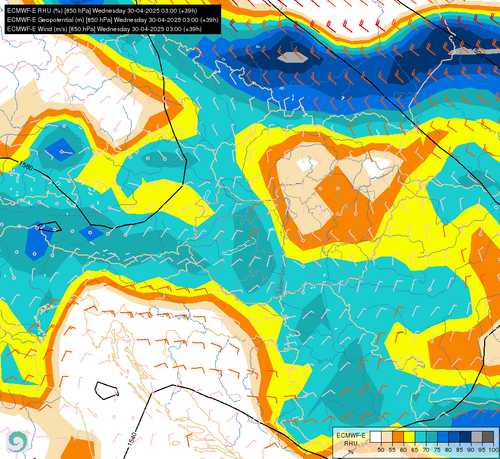500x459 pixels.
Task: Click the legend value 90
Action: pos(471,450)
